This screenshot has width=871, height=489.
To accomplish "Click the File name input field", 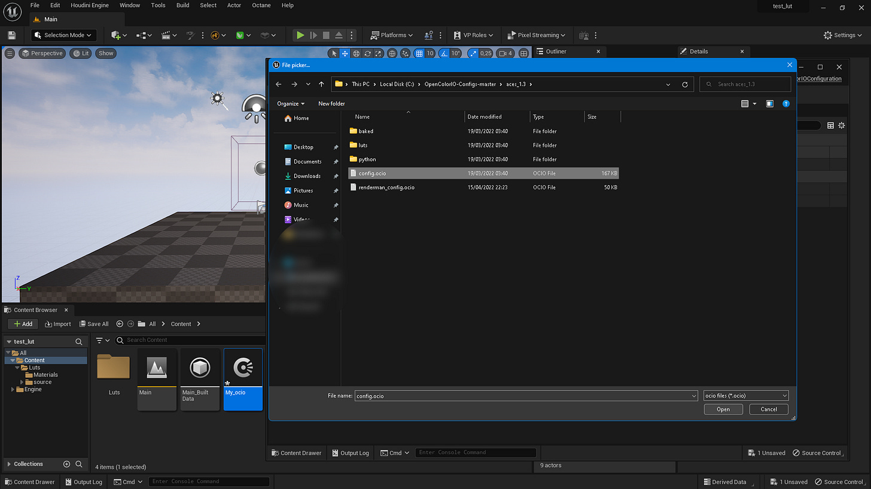I will coord(526,396).
